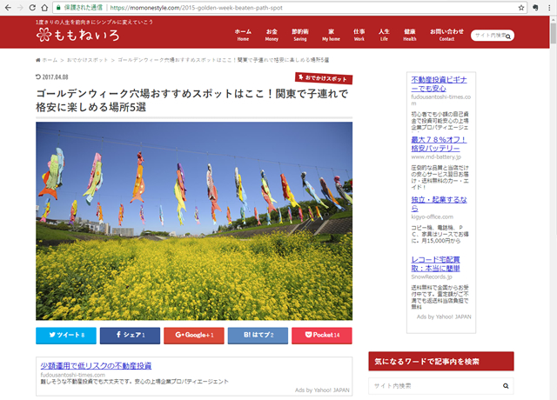Click the home icon in the breadcrumb
The width and height of the screenshot is (557, 400).
click(38, 60)
